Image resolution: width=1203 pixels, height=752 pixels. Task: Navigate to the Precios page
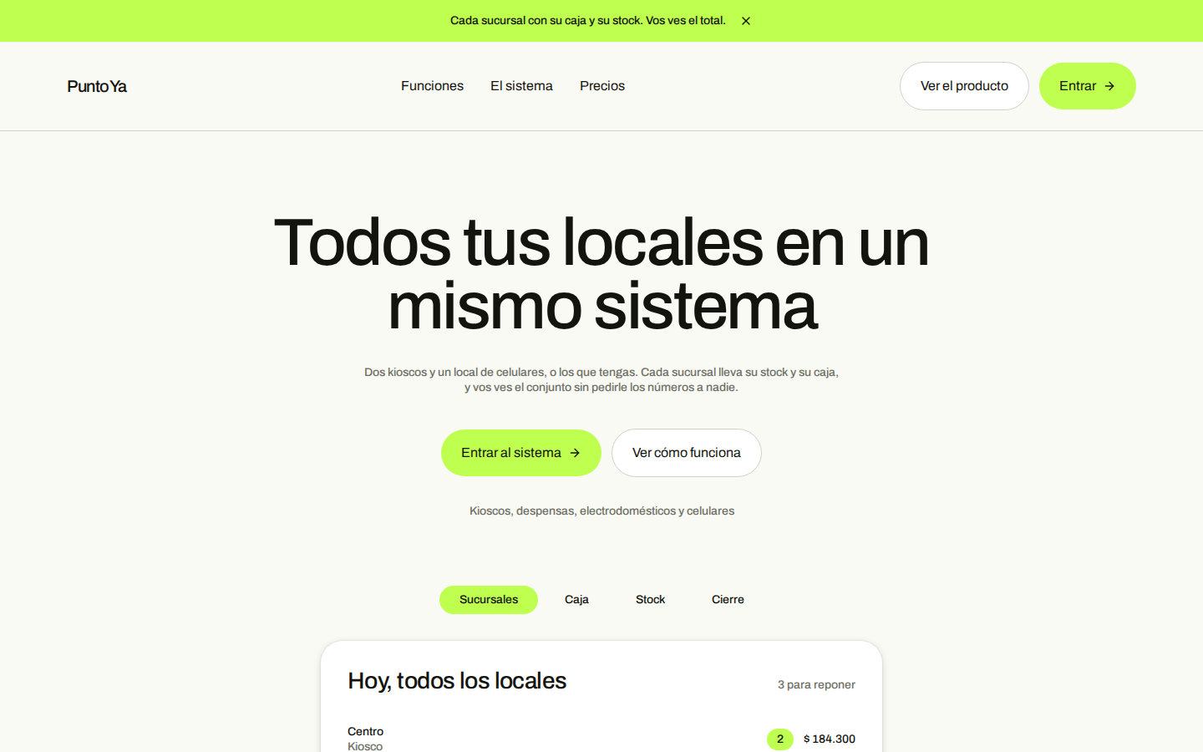pos(602,86)
